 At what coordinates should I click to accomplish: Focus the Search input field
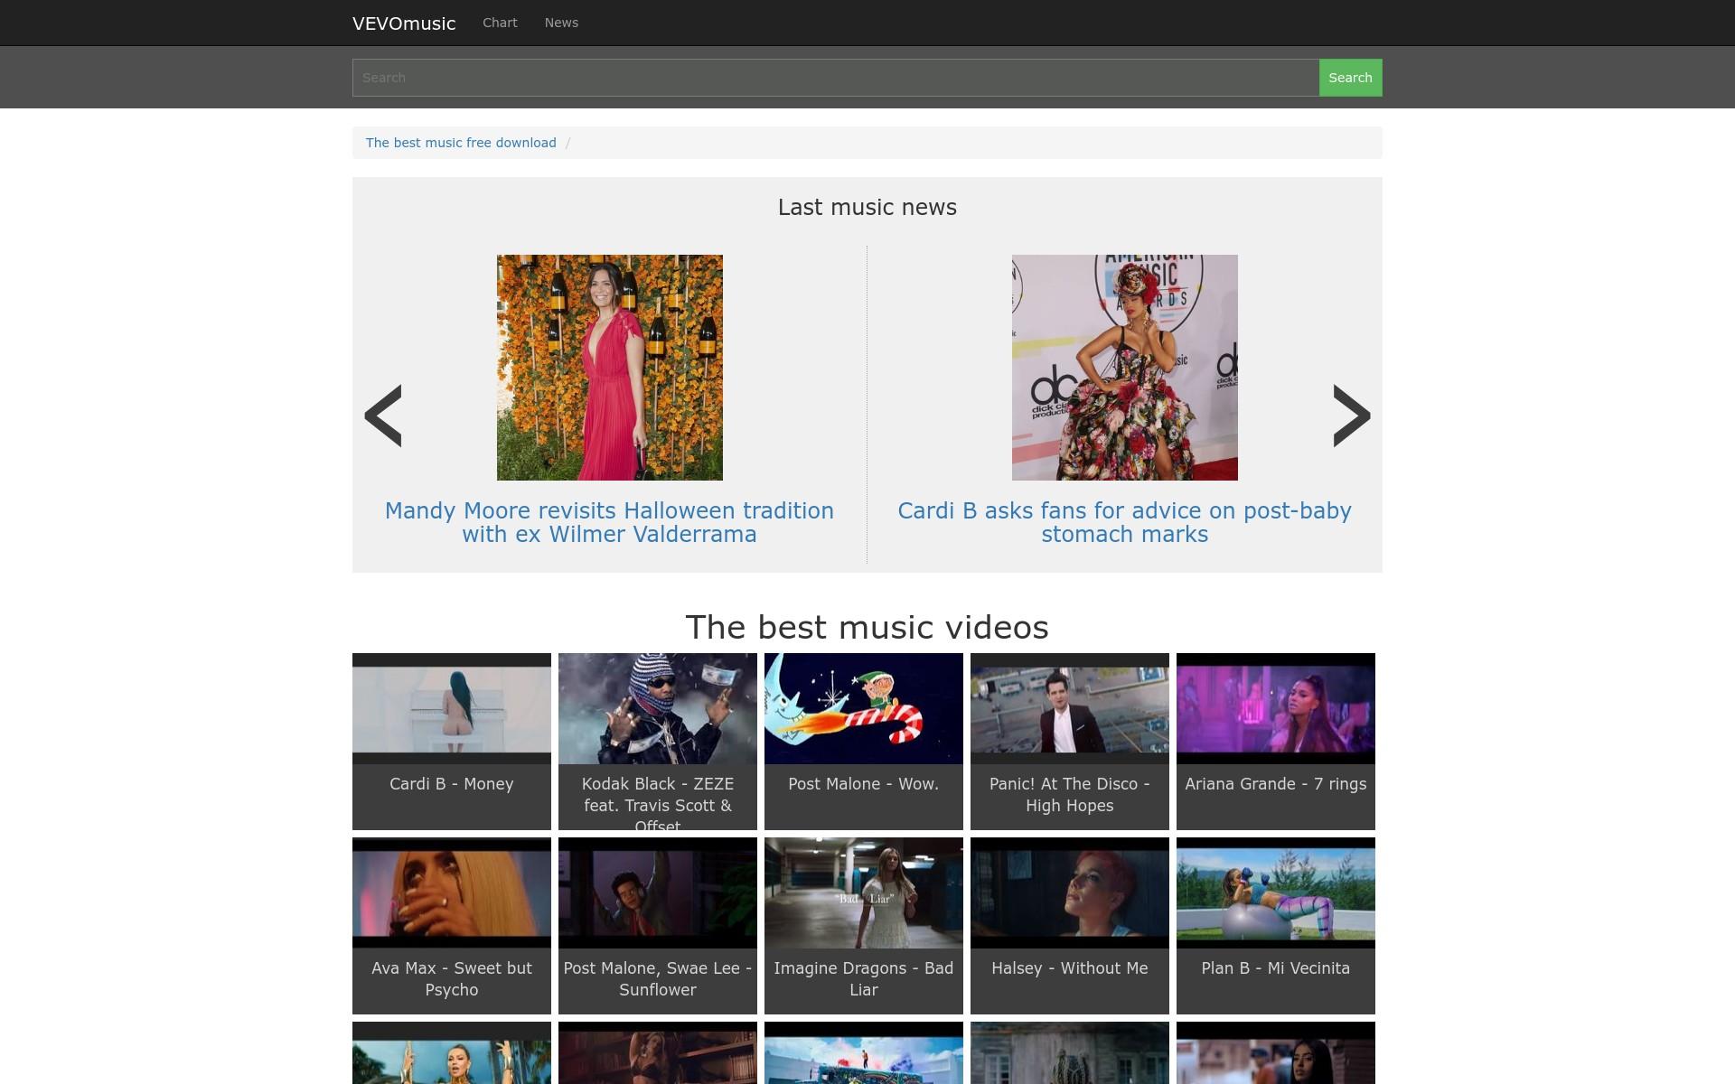click(836, 78)
